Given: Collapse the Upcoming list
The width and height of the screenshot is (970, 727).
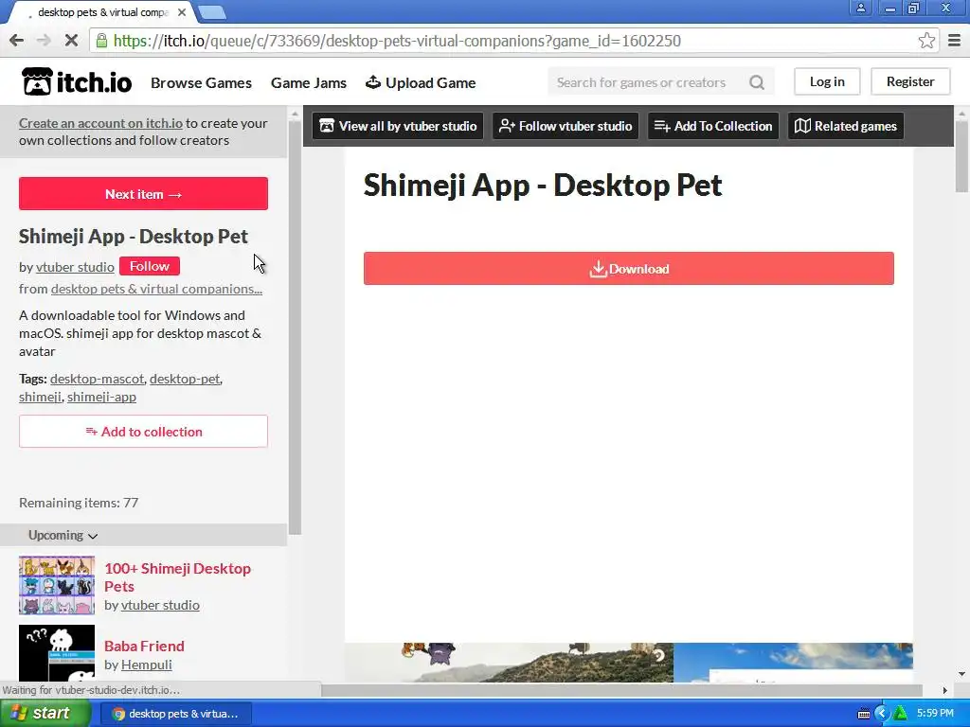Looking at the screenshot, I should [x=63, y=536].
